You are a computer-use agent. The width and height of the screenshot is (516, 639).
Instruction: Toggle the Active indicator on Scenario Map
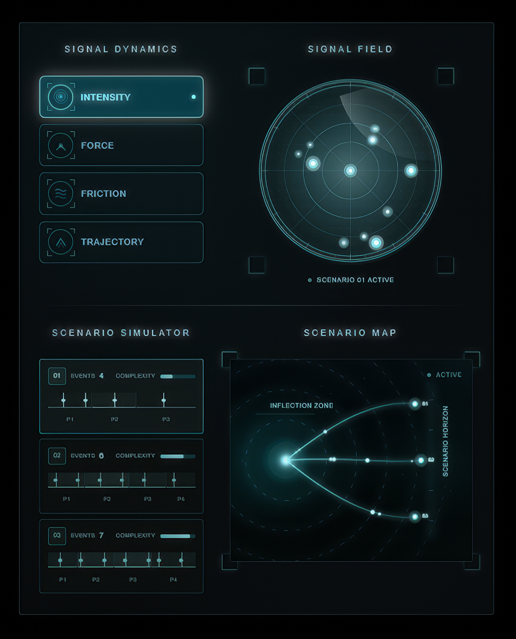coord(429,375)
